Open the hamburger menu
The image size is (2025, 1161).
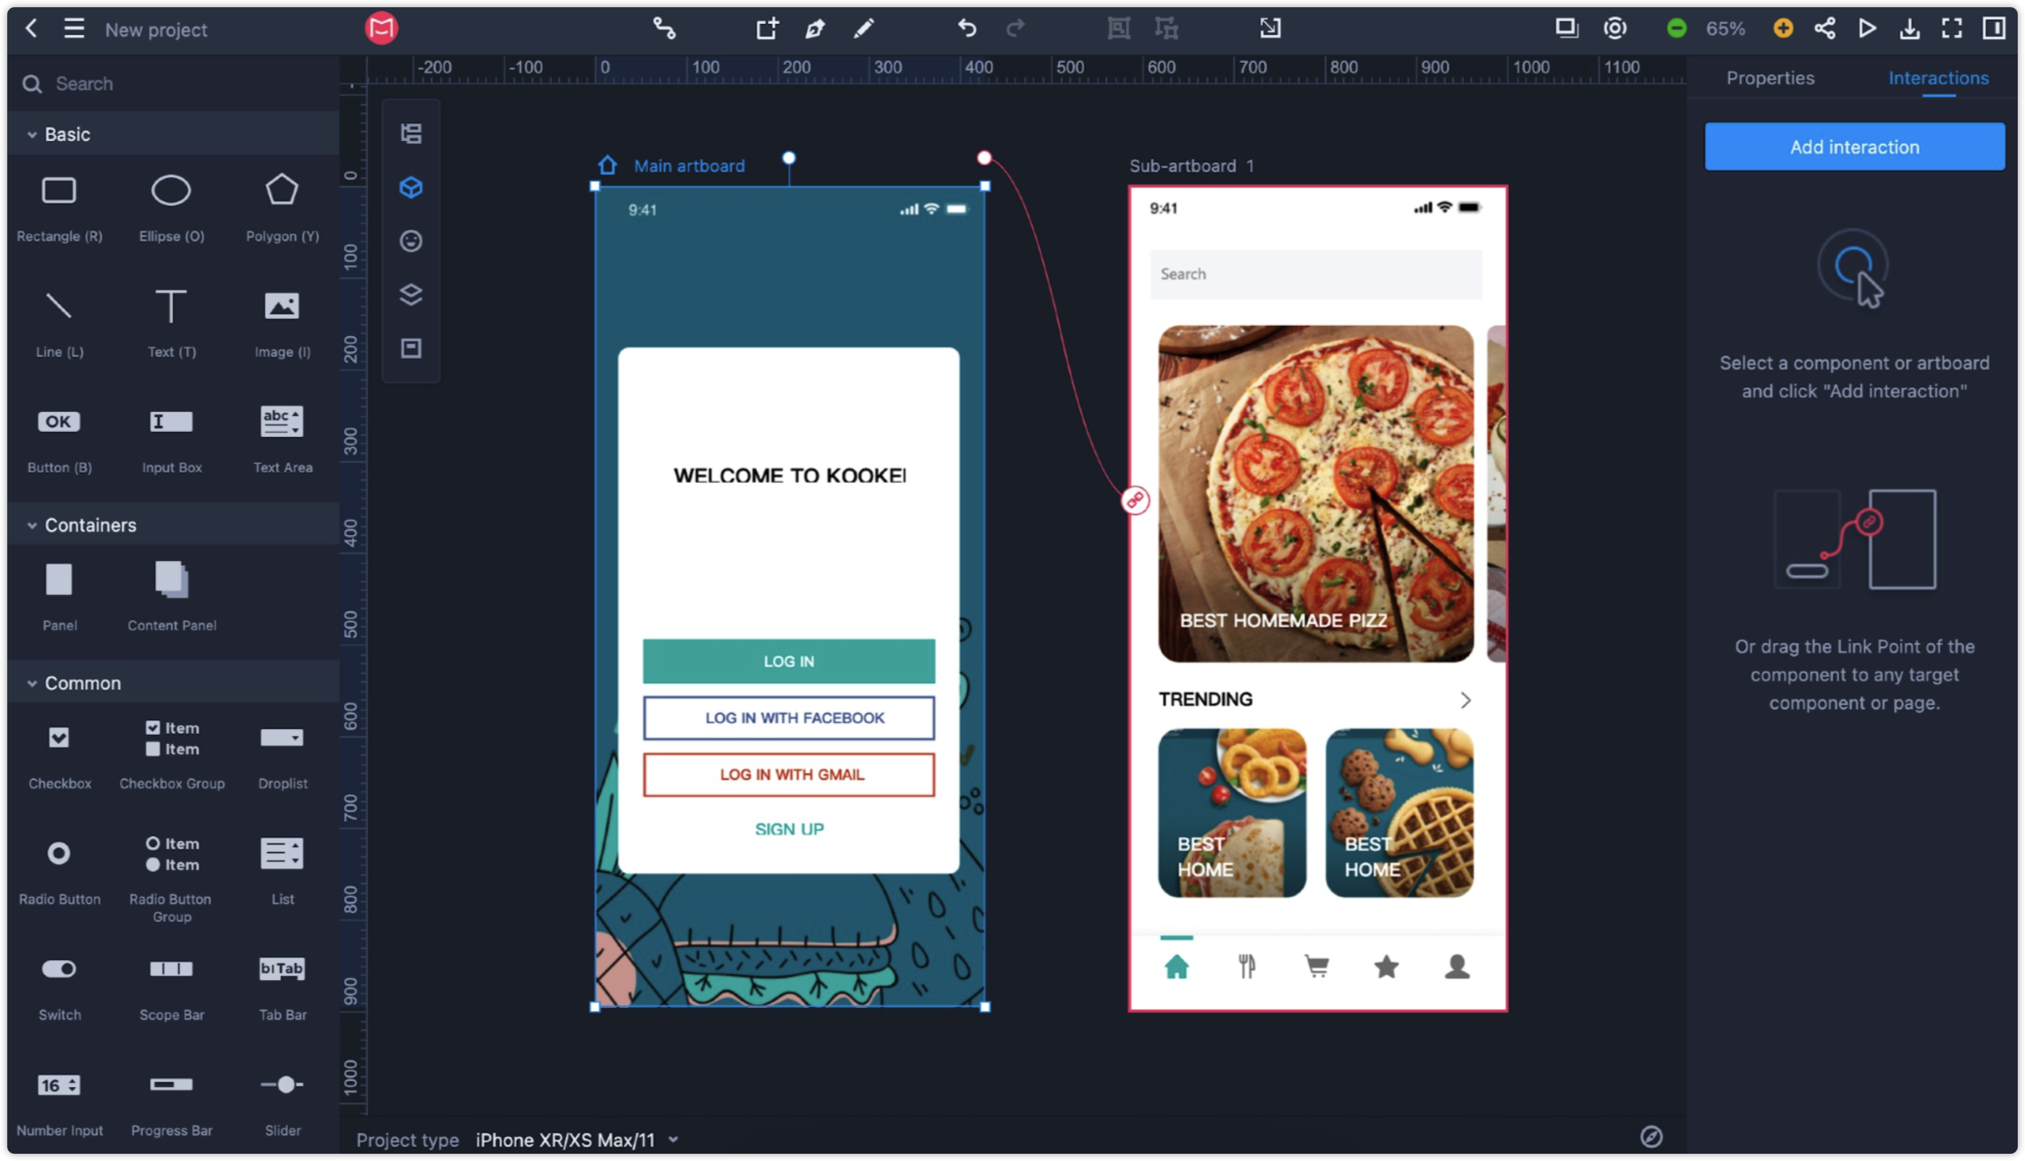pos(74,29)
